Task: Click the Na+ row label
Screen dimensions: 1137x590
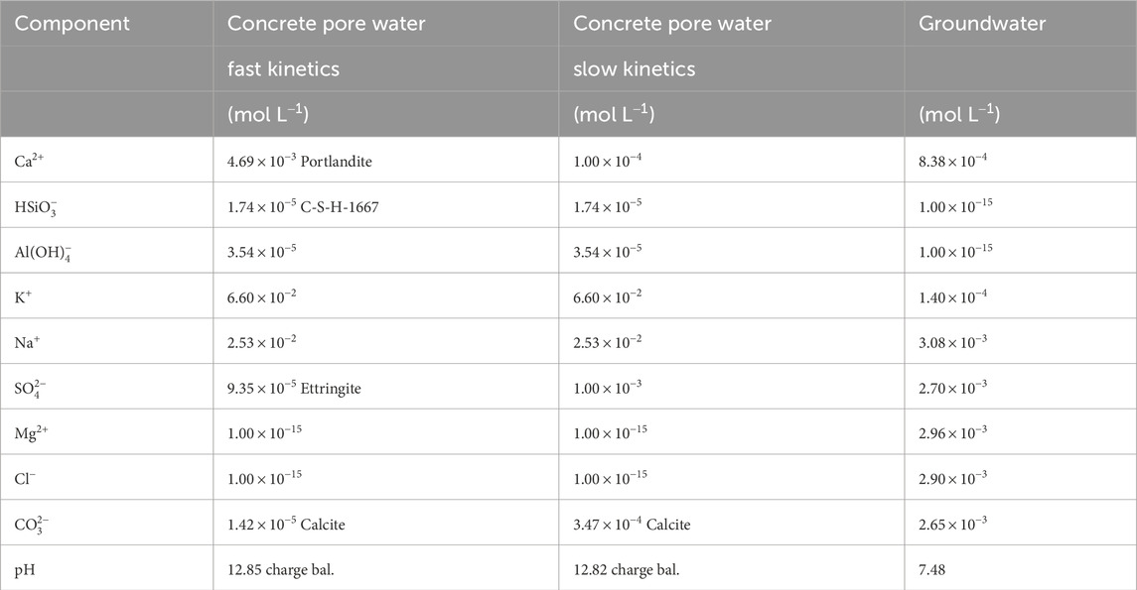Action: [27, 342]
